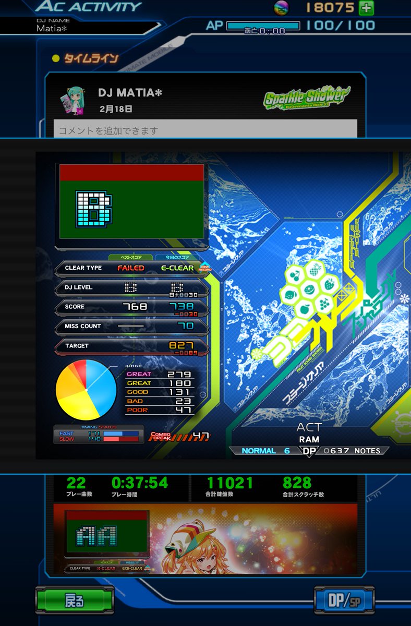Screen dimensions: 411x626
Task: Click the rainbow orb currency icon
Action: tap(282, 7)
